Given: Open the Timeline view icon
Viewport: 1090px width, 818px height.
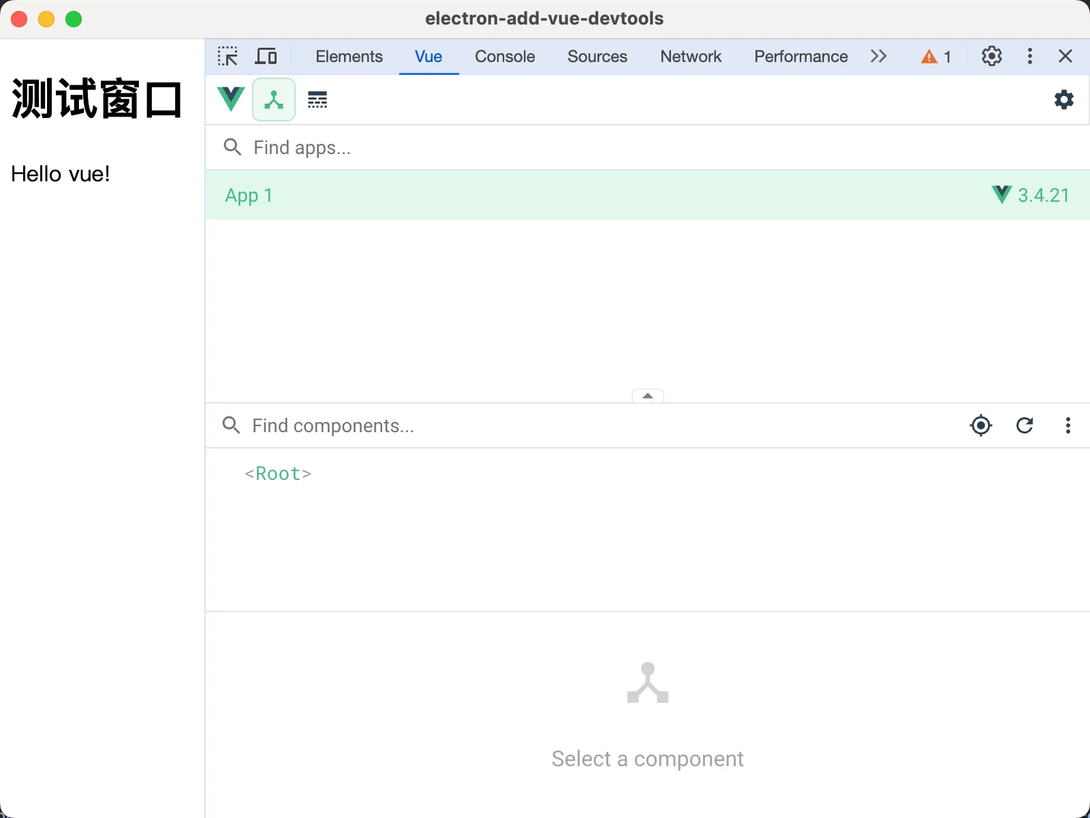Looking at the screenshot, I should tap(317, 100).
